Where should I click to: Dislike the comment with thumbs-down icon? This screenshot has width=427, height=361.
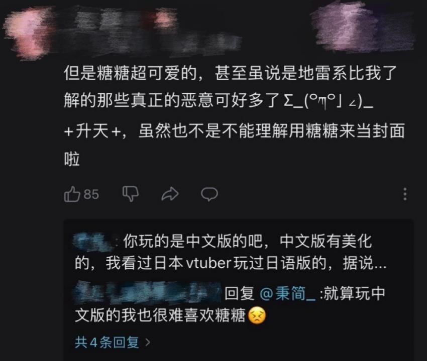click(131, 194)
